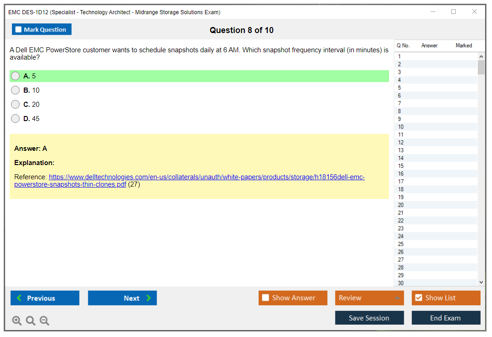The width and height of the screenshot is (492, 337).
Task: Minimize the exam window
Action: click(x=433, y=12)
